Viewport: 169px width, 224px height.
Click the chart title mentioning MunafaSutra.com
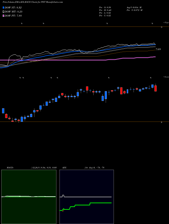33,2
